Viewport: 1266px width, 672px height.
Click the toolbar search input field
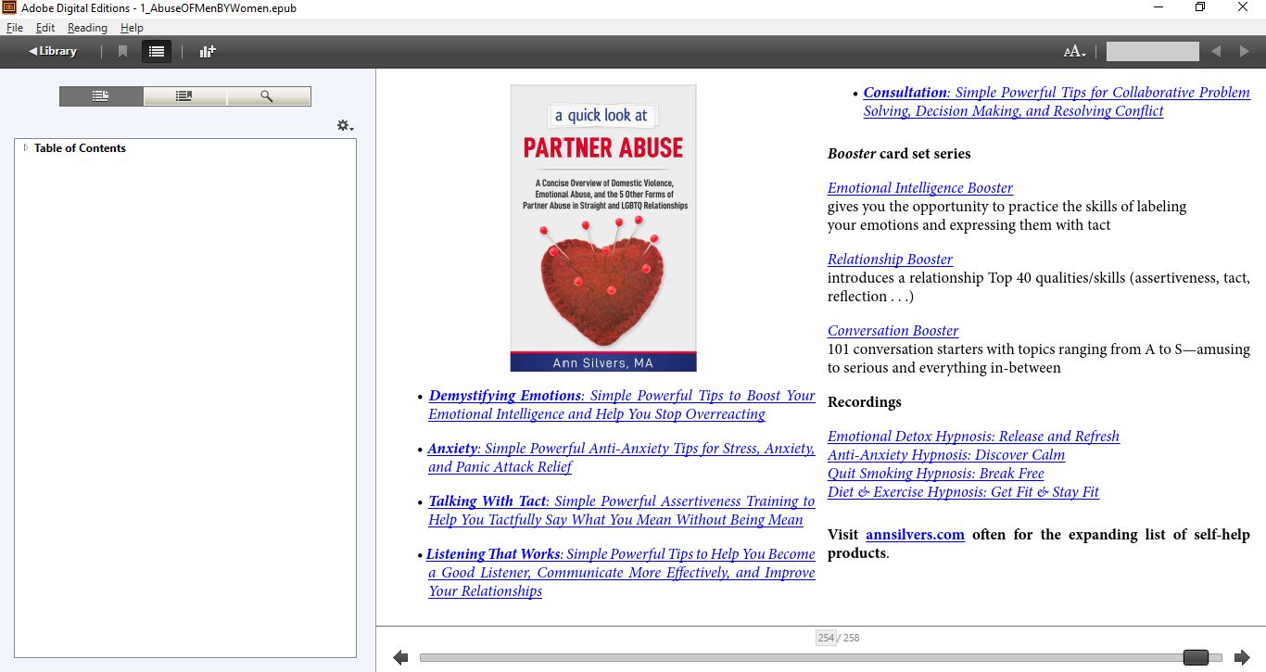click(x=1152, y=52)
